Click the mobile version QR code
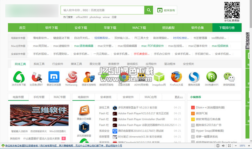This screenshot has width=252, height=149. pos(232,10)
